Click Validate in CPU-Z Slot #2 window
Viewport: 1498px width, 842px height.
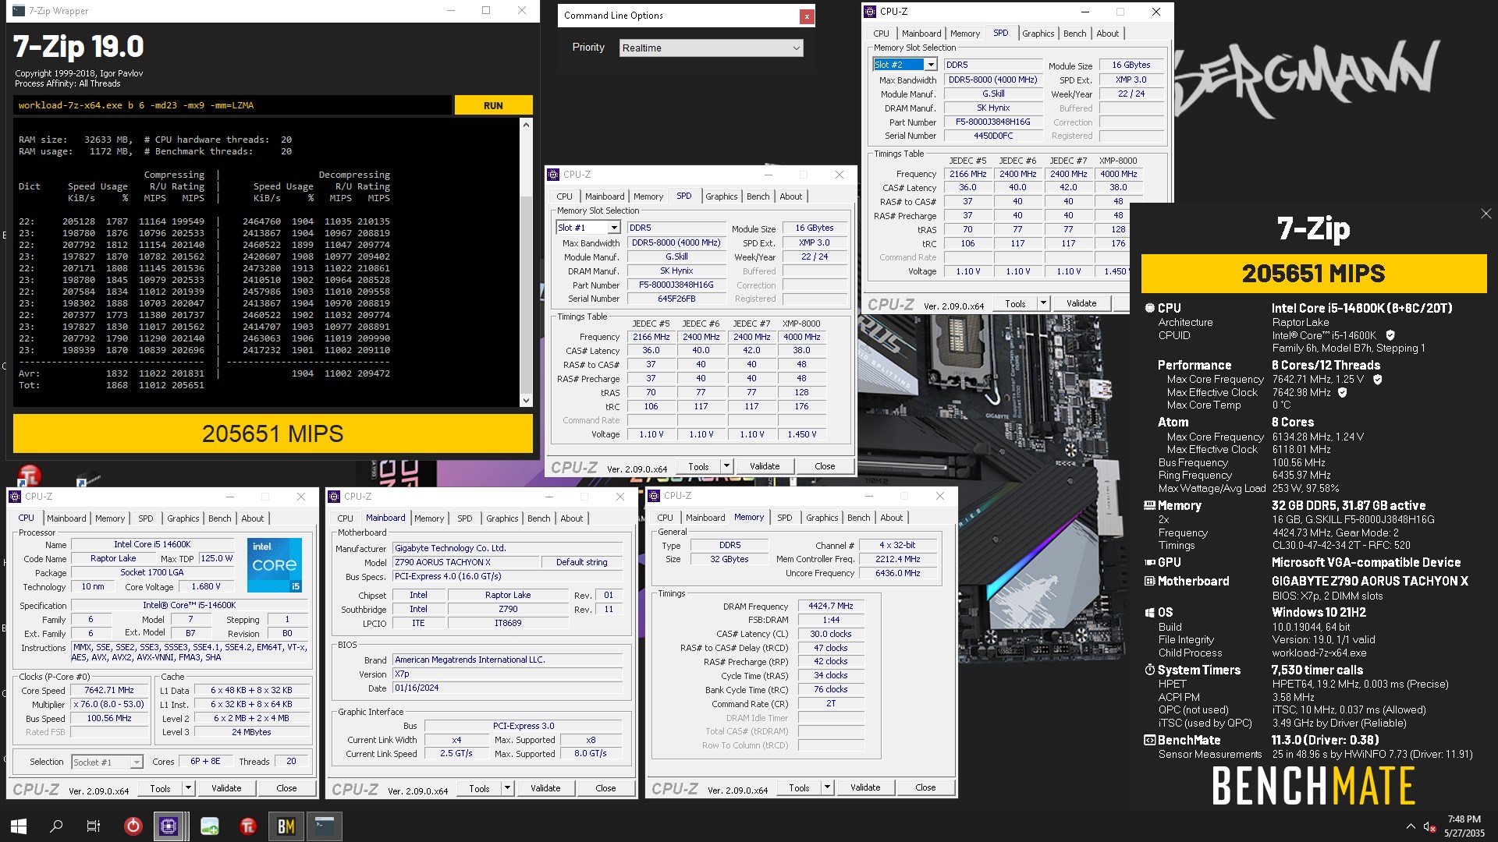(x=1081, y=303)
